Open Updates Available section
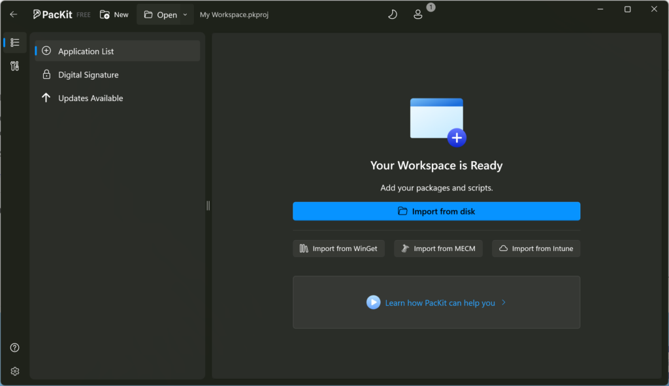669x386 pixels. pos(118,98)
